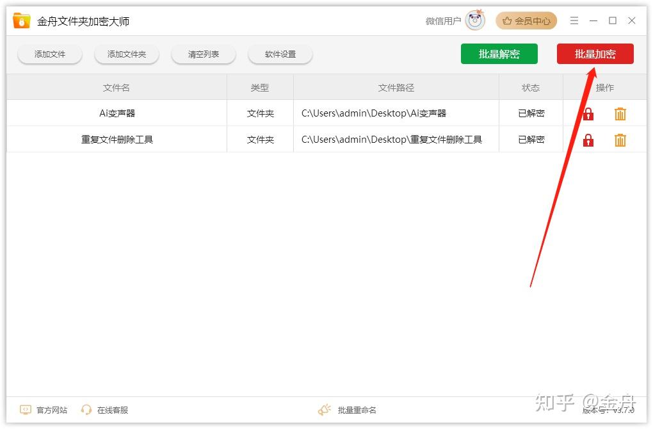Click the 官方网站 monitor icon
The width and height of the screenshot is (653, 429).
[x=26, y=410]
